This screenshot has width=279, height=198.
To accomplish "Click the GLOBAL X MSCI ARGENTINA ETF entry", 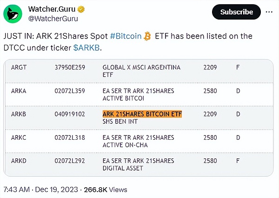I will tap(141, 71).
